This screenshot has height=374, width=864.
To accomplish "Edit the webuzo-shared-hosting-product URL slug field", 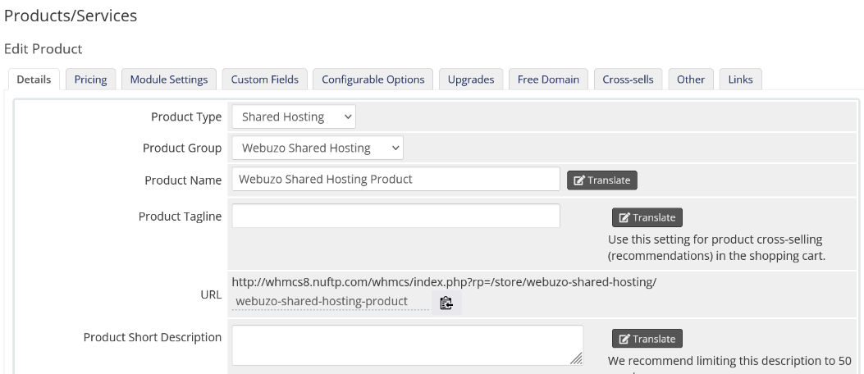I will (328, 302).
